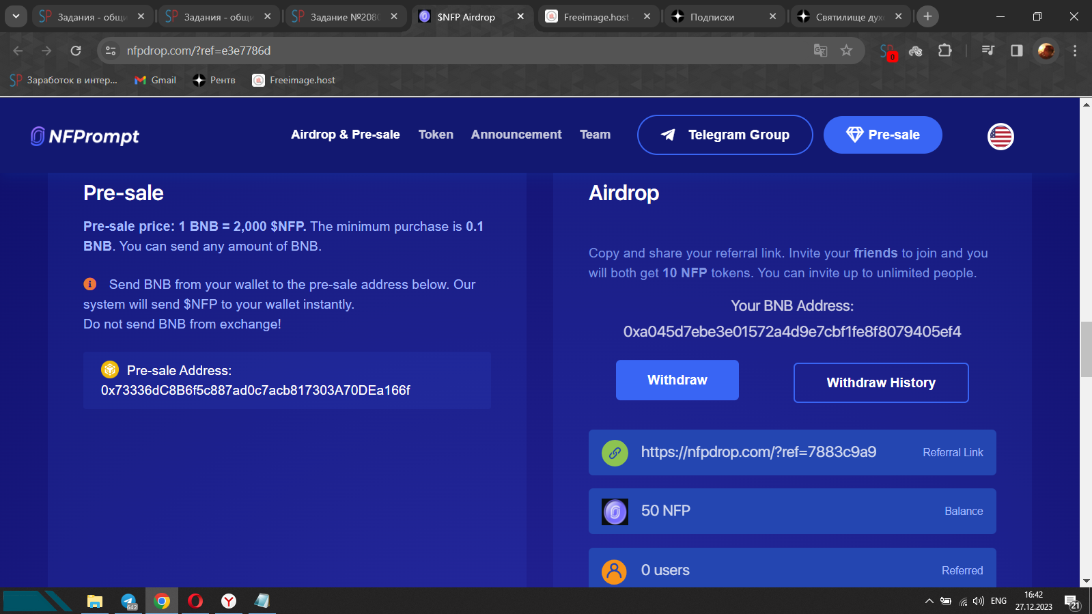Toggle the browser side panel
1092x614 pixels.
[1017, 51]
